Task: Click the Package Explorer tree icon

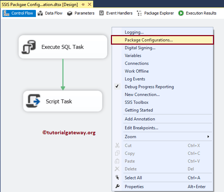Action: click(x=139, y=13)
